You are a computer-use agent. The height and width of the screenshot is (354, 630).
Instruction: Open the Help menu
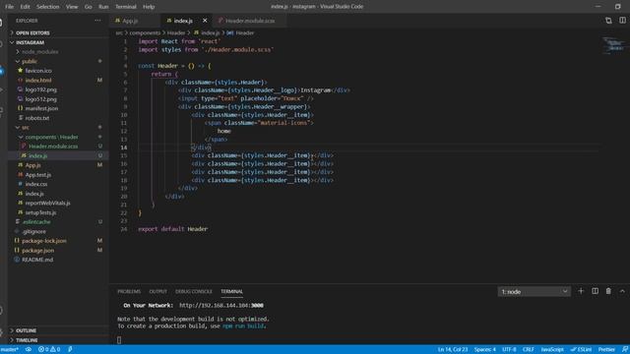pyautogui.click(x=149, y=7)
